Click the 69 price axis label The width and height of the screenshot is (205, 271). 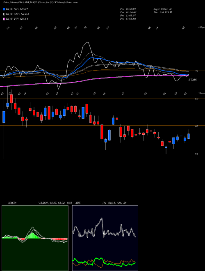point(196,99)
